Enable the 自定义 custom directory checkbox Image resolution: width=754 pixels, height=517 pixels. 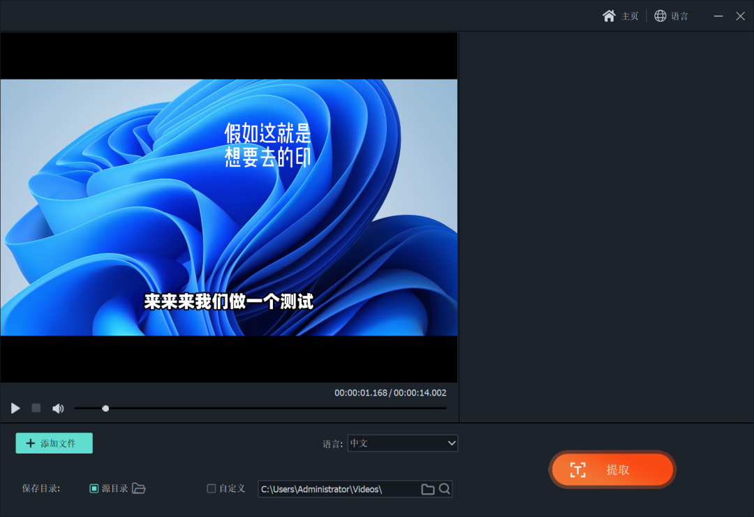(211, 488)
